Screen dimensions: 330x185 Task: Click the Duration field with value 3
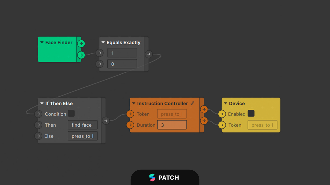coord(172,125)
